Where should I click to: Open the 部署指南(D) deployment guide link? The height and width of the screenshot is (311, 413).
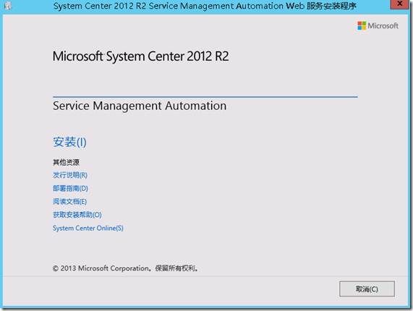[70, 188]
